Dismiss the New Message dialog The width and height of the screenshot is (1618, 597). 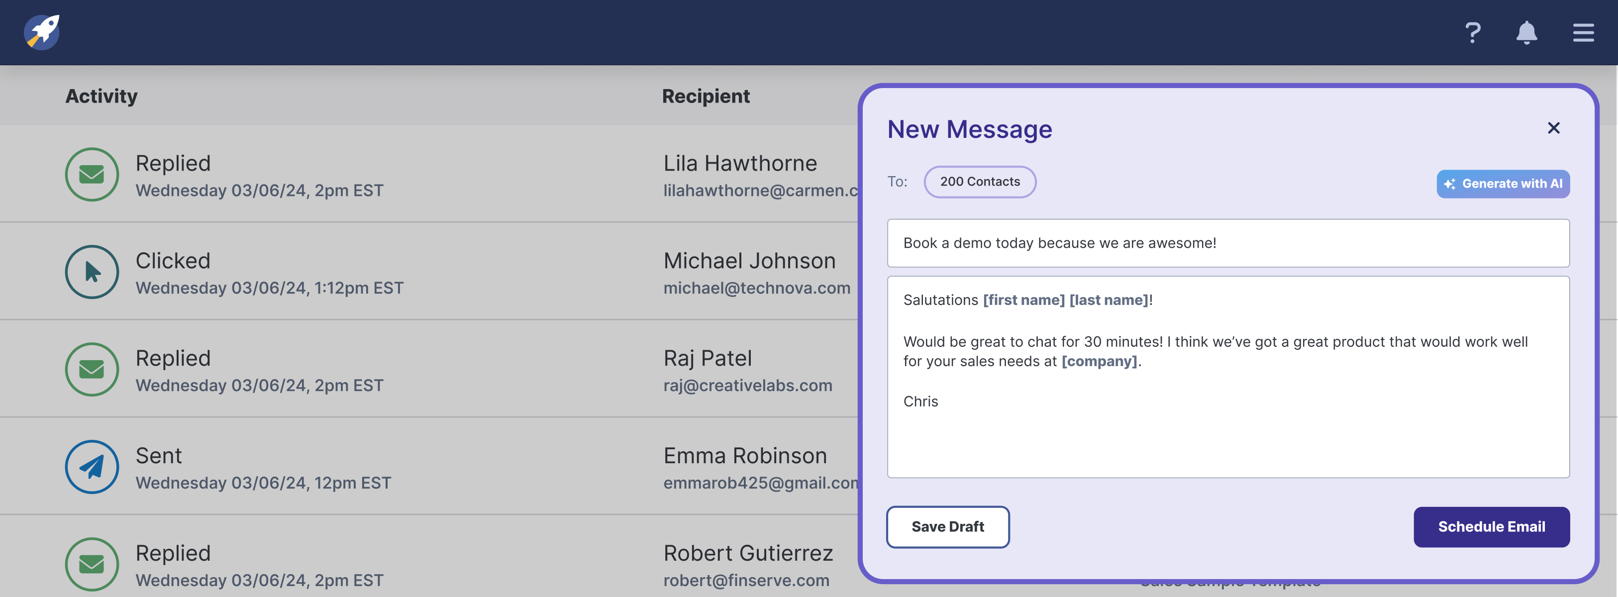tap(1554, 128)
